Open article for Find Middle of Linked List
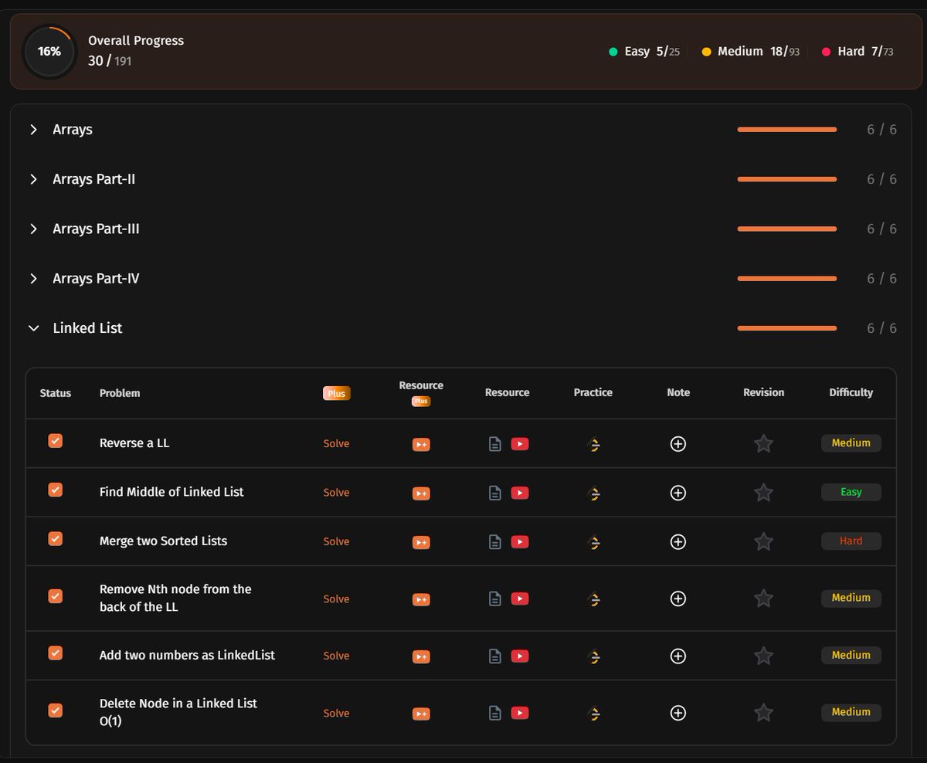This screenshot has width=927, height=763. pos(495,493)
